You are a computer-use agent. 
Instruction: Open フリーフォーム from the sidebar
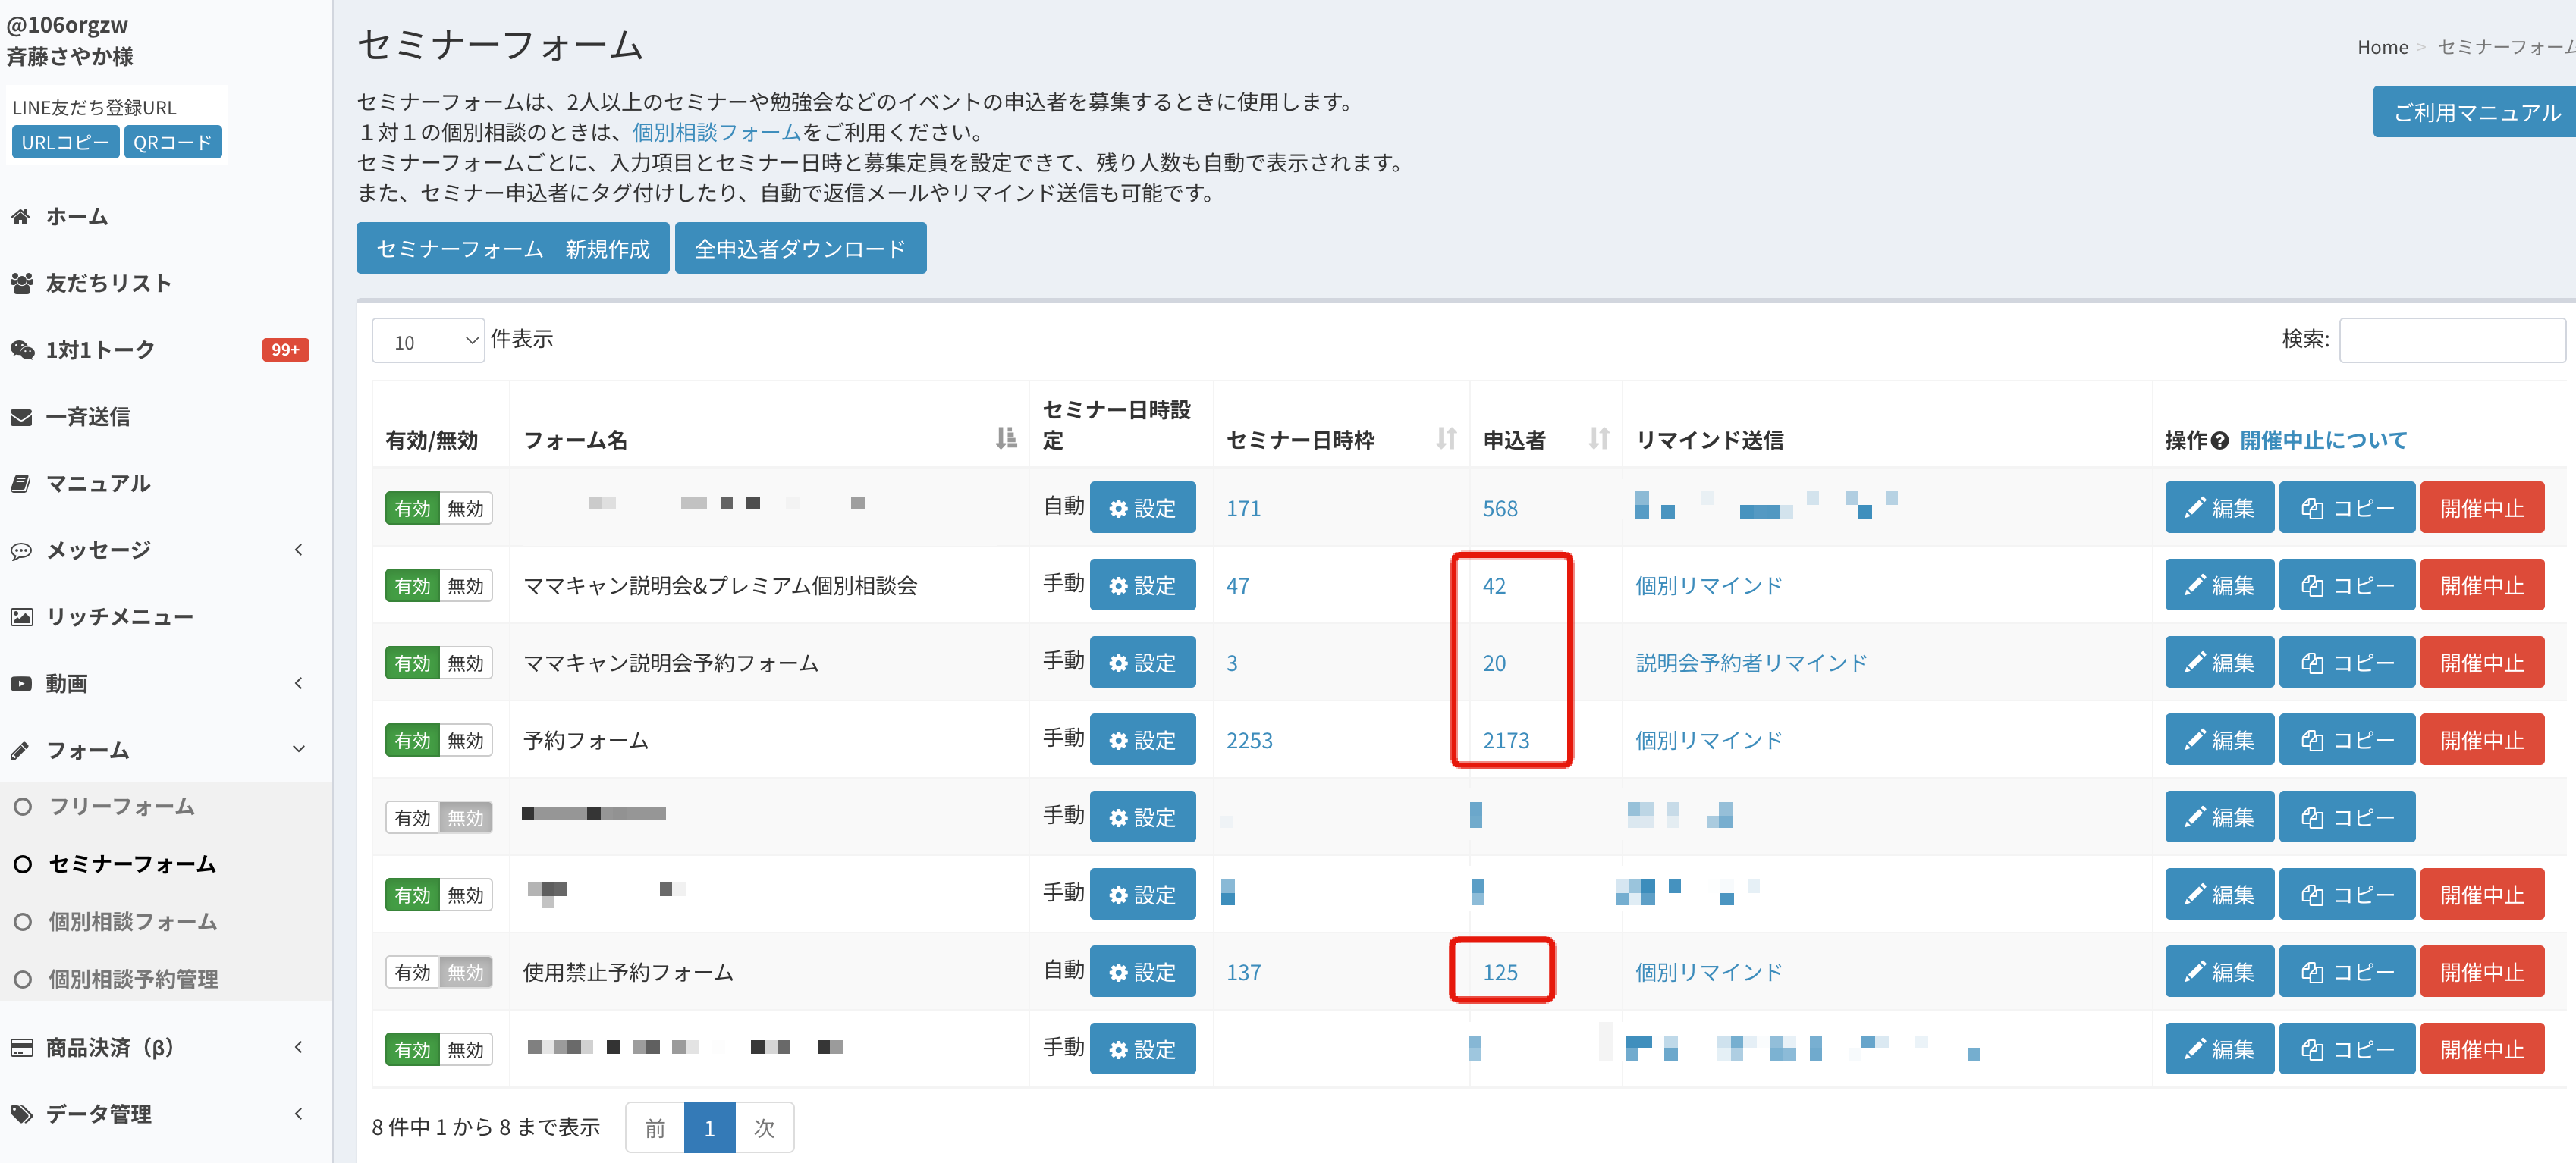click(x=120, y=807)
